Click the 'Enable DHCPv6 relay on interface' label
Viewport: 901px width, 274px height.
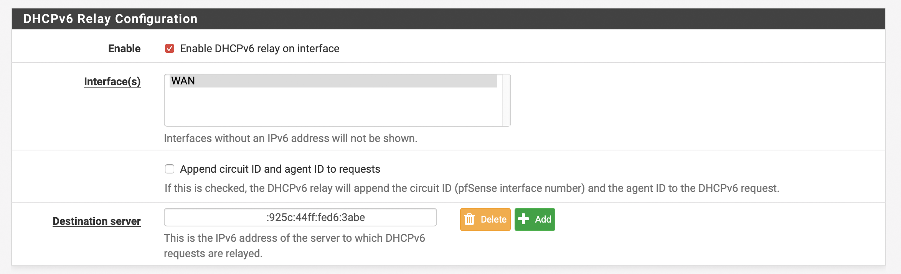pos(259,49)
